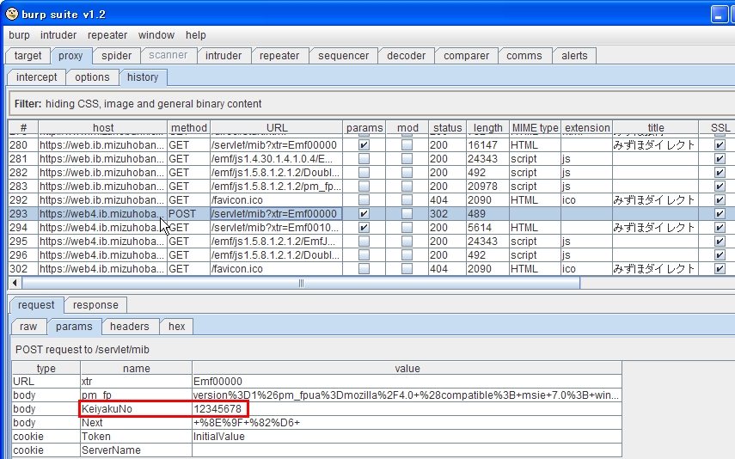The width and height of the screenshot is (735, 459).
Task: Click the Next parameter value +%8E%9F+%82%D6+
Action: coord(407,423)
